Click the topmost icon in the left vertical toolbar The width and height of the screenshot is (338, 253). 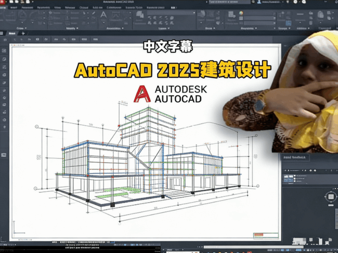4,50
